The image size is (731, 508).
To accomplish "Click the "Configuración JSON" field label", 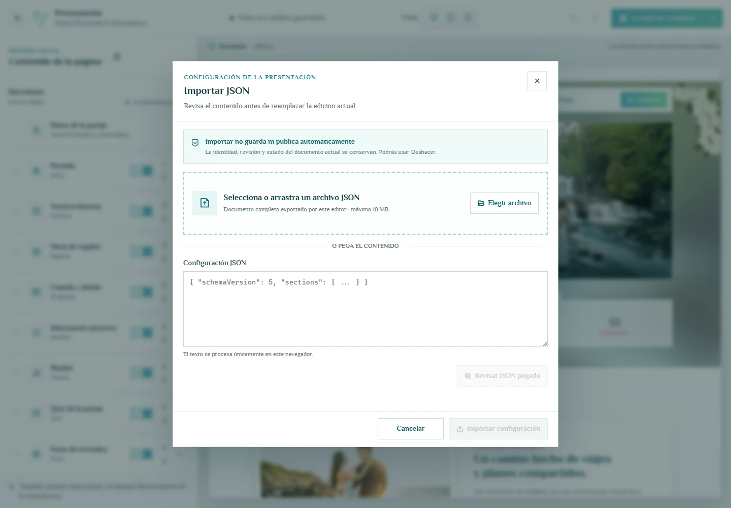I will [215, 263].
